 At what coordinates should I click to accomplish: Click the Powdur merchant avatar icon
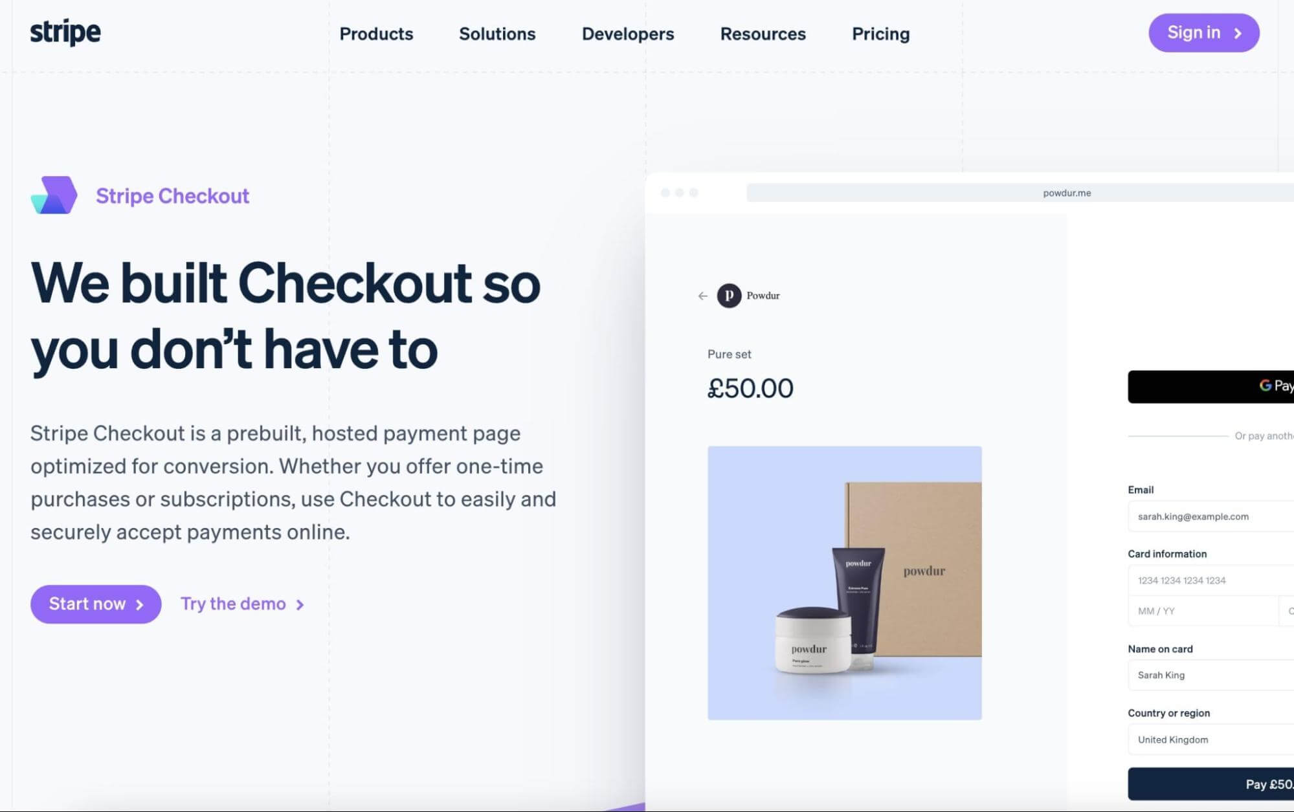tap(729, 296)
